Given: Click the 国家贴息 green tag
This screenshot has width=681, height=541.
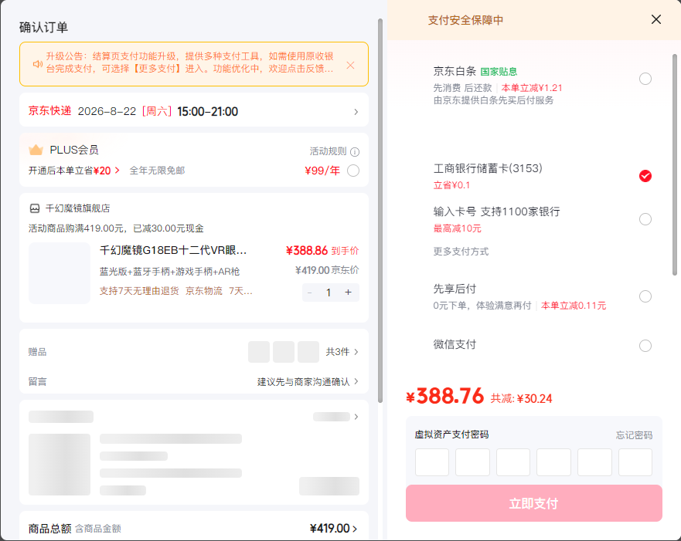Looking at the screenshot, I should click(x=499, y=72).
